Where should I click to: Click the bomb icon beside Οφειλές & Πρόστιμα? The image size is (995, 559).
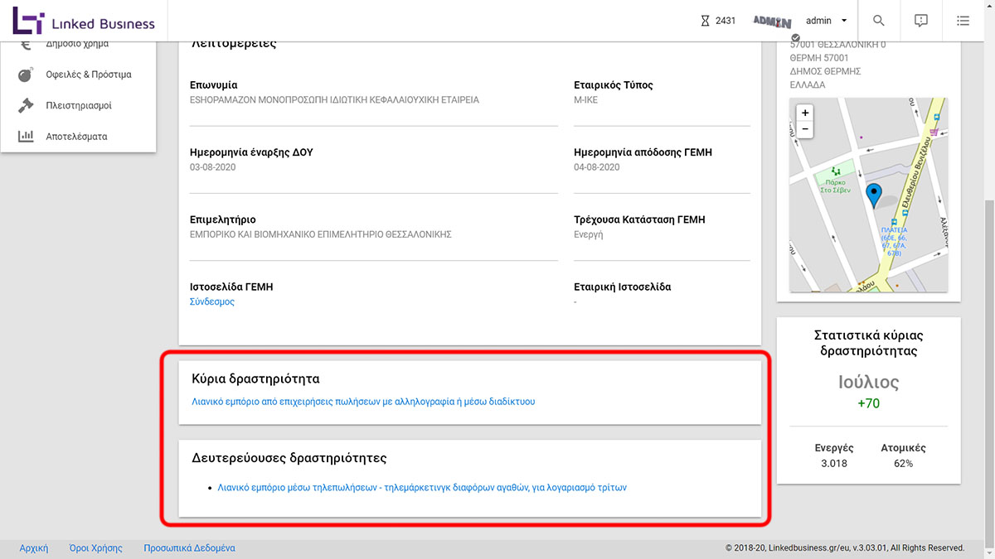coord(26,75)
